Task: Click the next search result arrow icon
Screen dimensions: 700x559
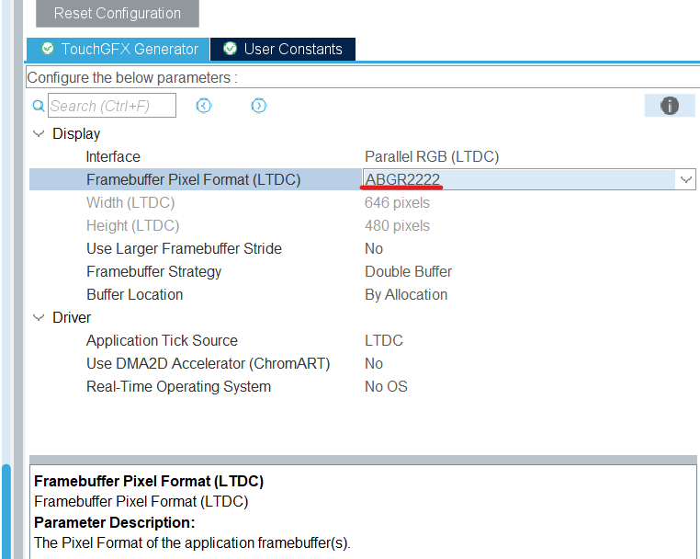Action: click(259, 106)
